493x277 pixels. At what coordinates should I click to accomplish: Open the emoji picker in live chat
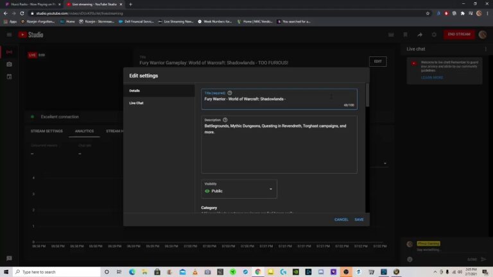(x=410, y=259)
